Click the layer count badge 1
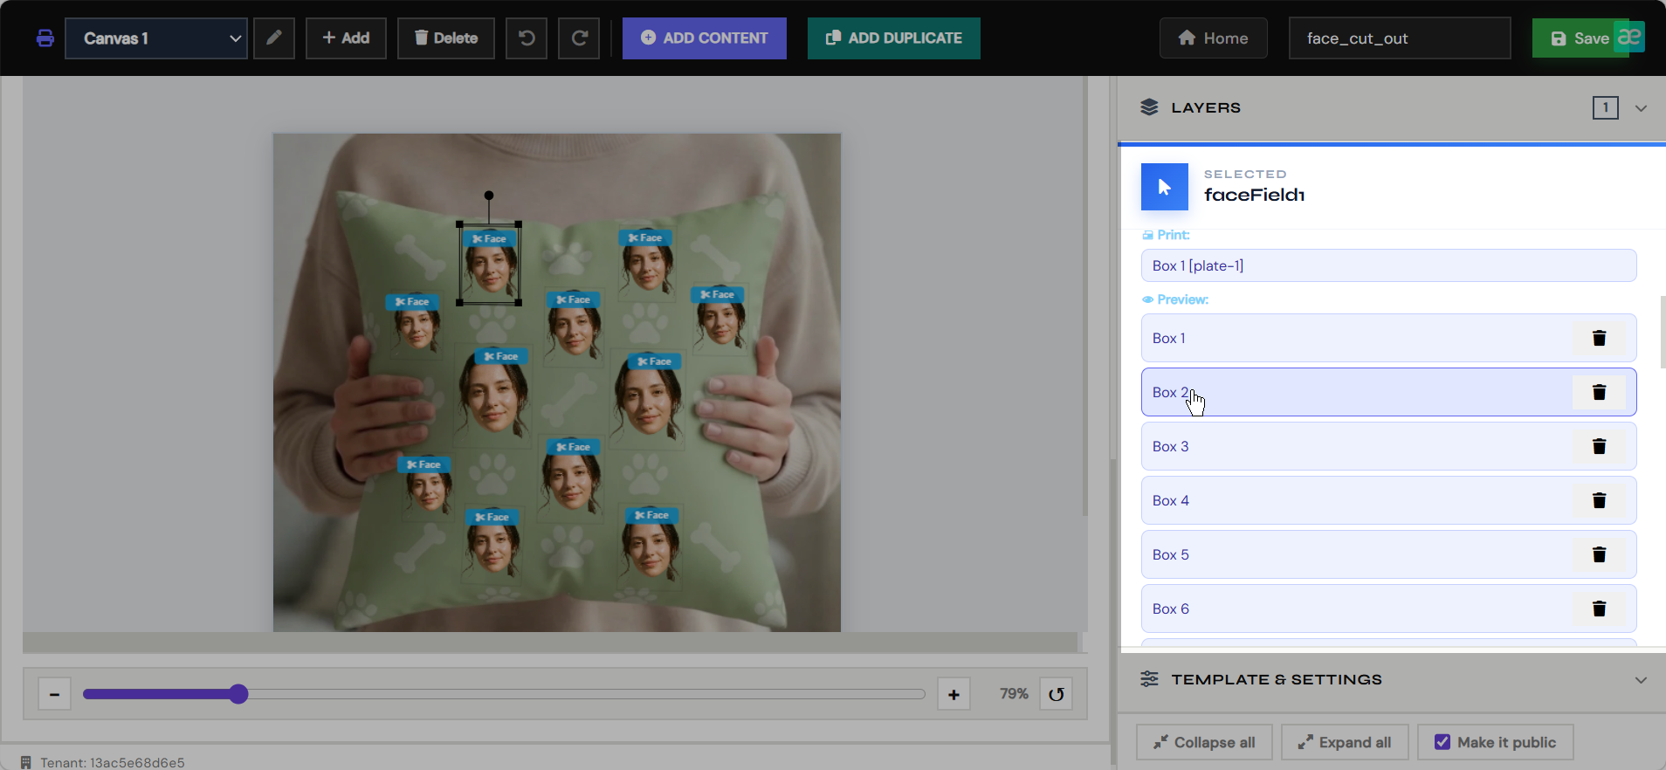Screen dimensions: 1666x770 1605,107
